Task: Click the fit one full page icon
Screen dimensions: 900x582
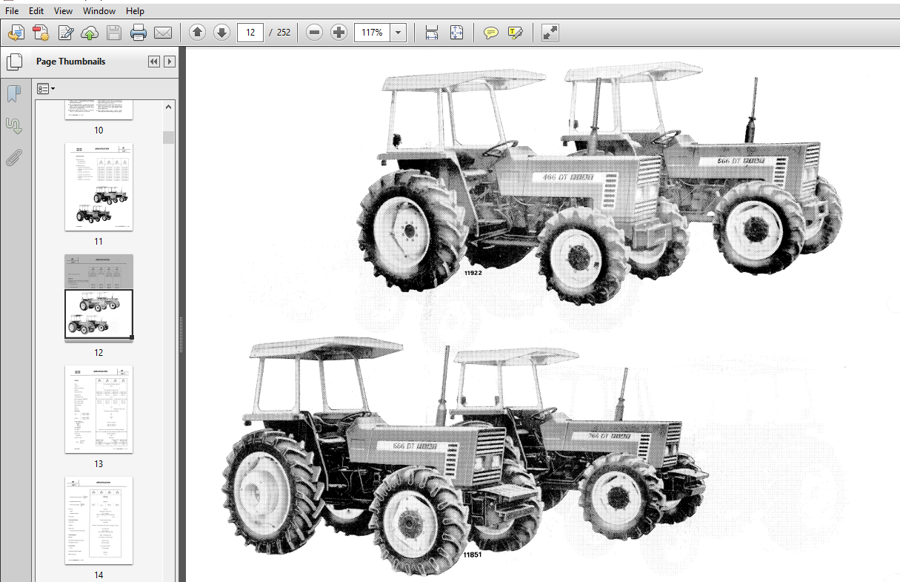Action: click(x=456, y=33)
